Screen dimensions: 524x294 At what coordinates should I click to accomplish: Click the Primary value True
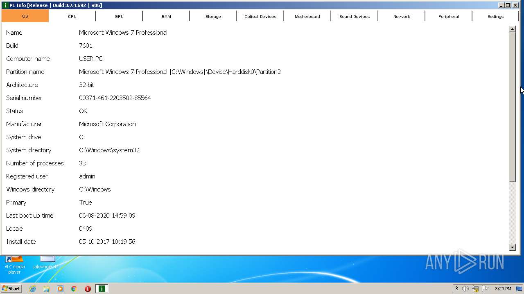click(86, 203)
